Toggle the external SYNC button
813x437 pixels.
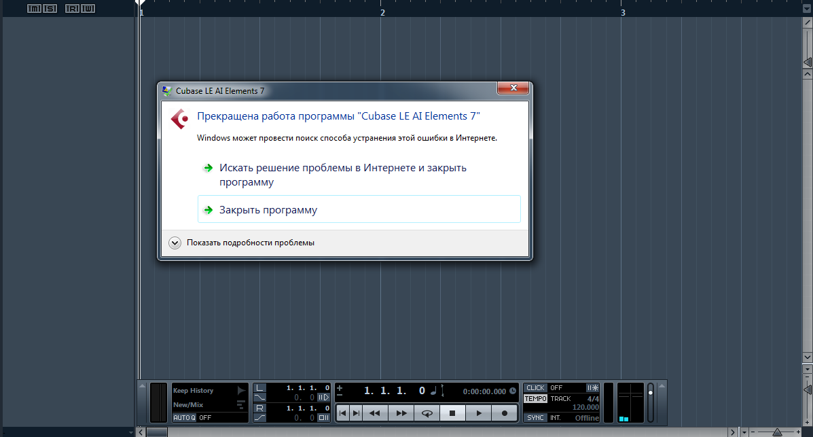[x=535, y=417]
